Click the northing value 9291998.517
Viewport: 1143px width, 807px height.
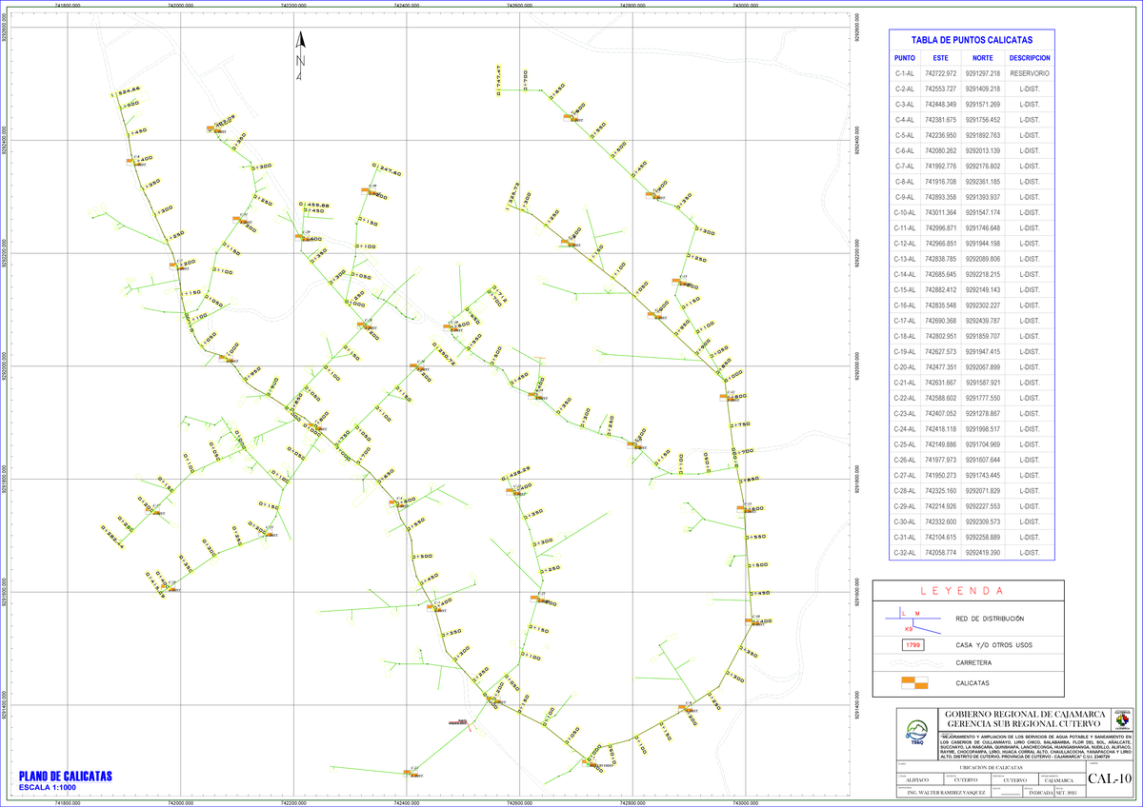coord(983,428)
